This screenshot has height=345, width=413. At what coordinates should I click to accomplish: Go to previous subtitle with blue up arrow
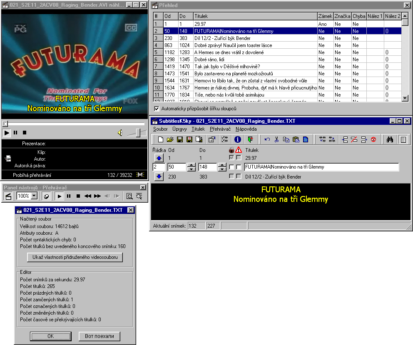(x=159, y=158)
